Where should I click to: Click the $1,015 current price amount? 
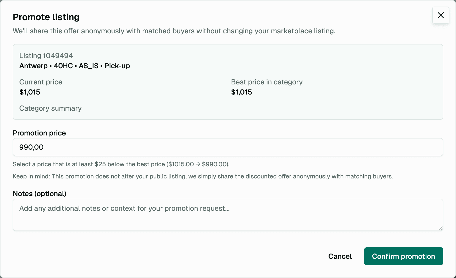pyautogui.click(x=30, y=92)
